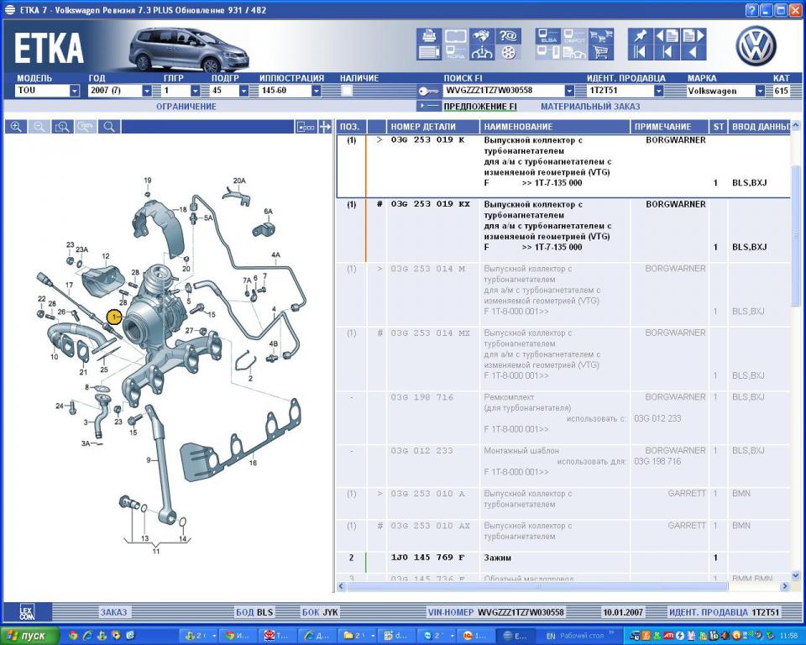
Task: Click the НОМЕР ДЕТАЛИ column header
Action: tap(432, 127)
